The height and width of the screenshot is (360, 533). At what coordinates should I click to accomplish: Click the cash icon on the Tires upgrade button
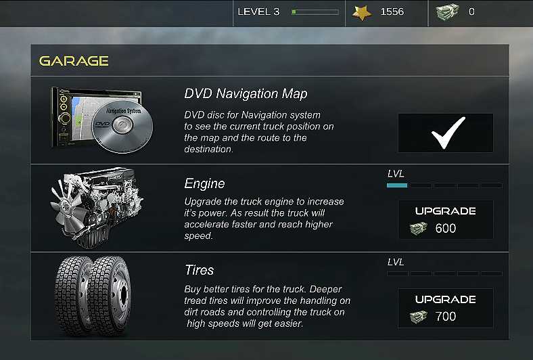(x=419, y=317)
